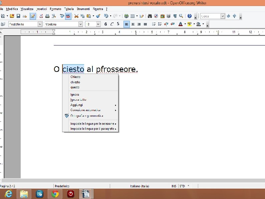Open background color dropdown arrow

(203, 24)
